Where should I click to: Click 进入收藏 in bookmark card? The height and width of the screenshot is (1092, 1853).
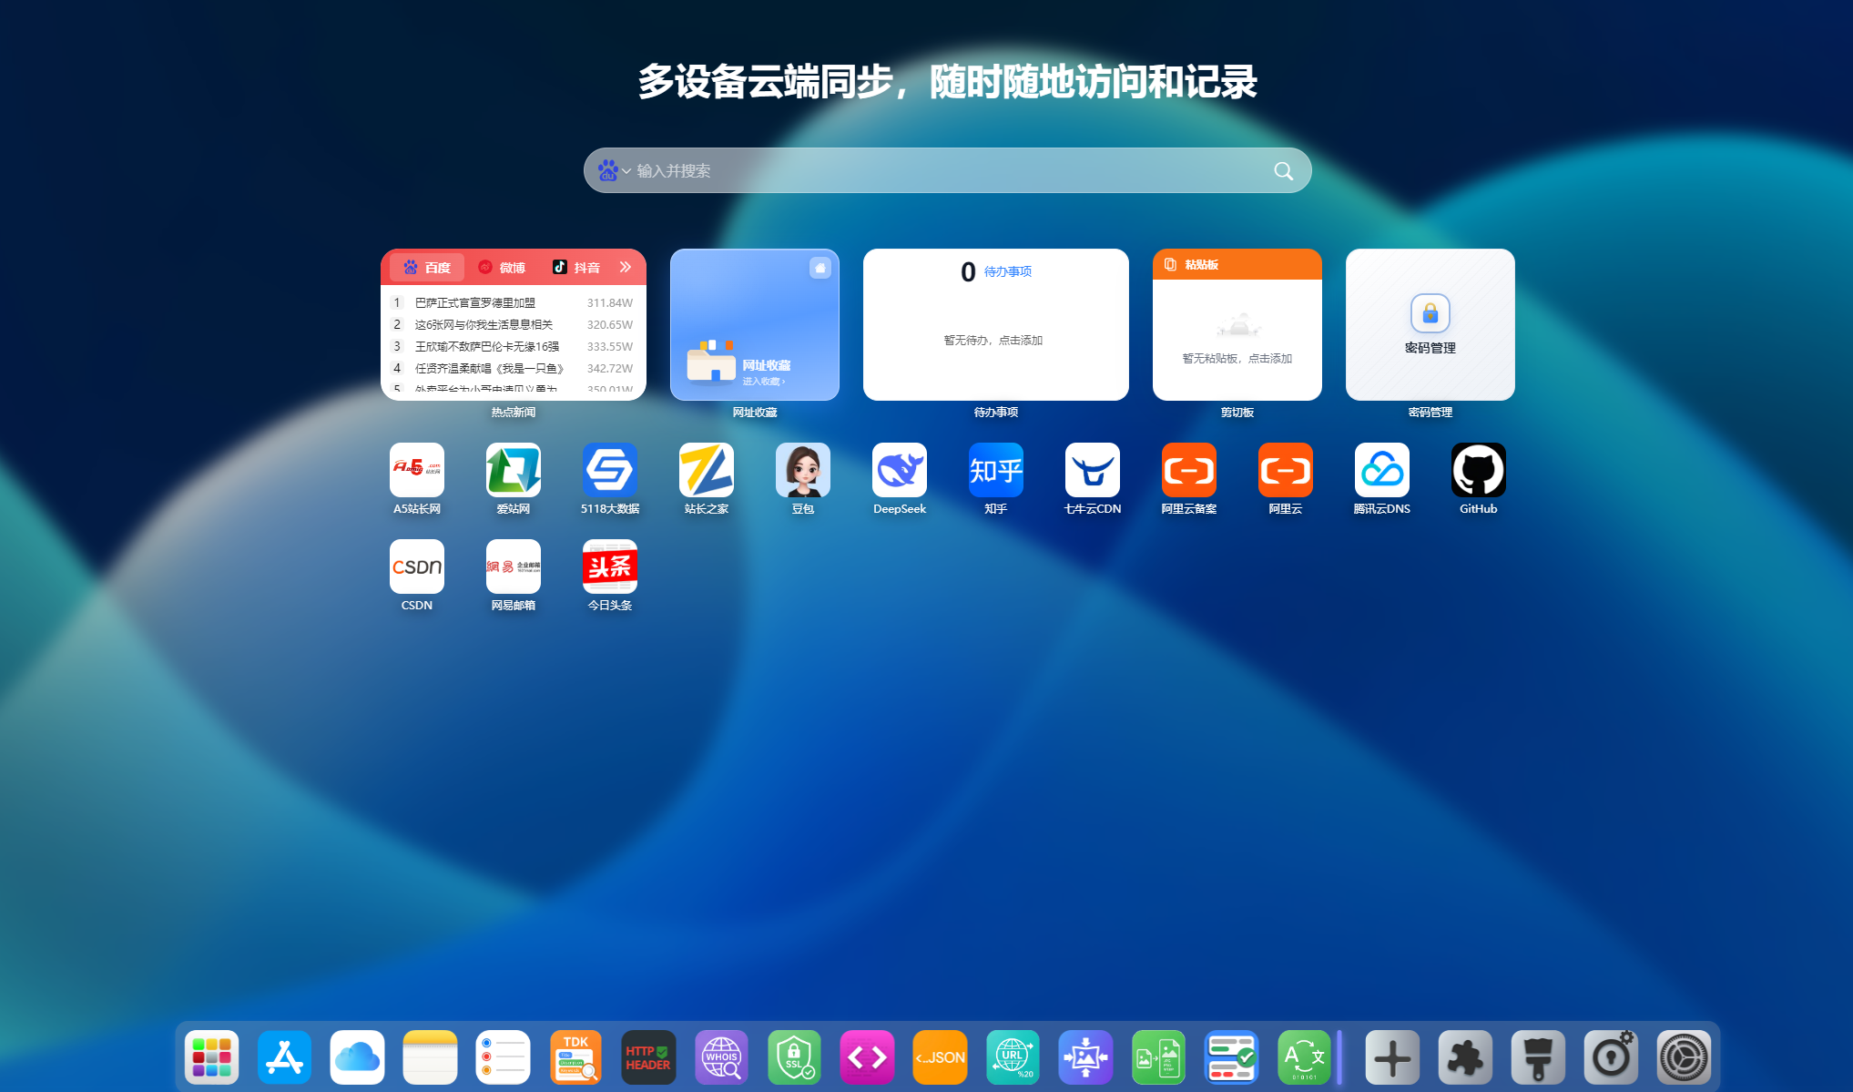[x=763, y=382]
